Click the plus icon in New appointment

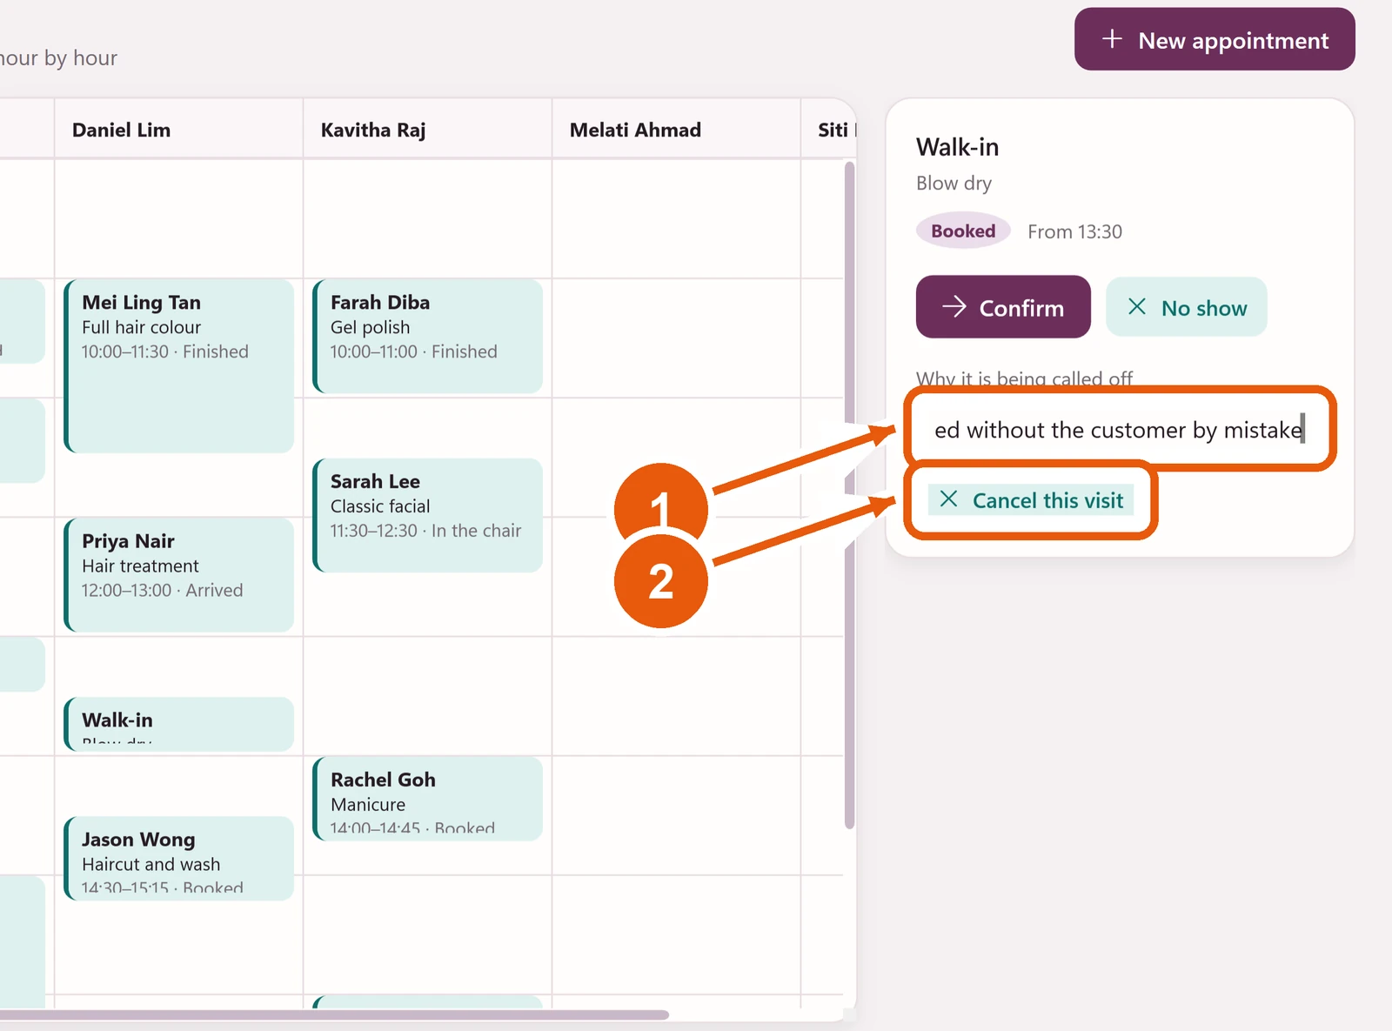point(1112,39)
